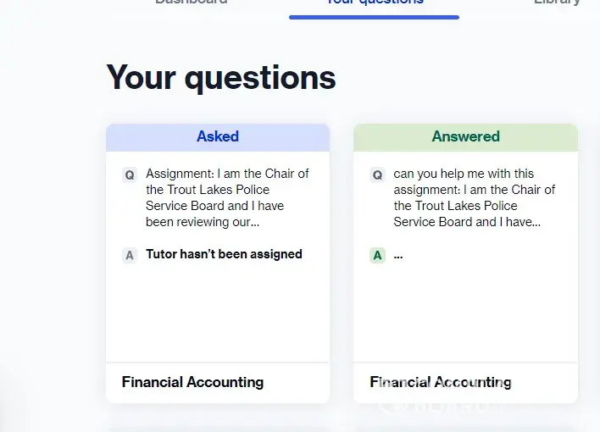Select the Your questions tab
The width and height of the screenshot is (600, 432).
coord(374,3)
